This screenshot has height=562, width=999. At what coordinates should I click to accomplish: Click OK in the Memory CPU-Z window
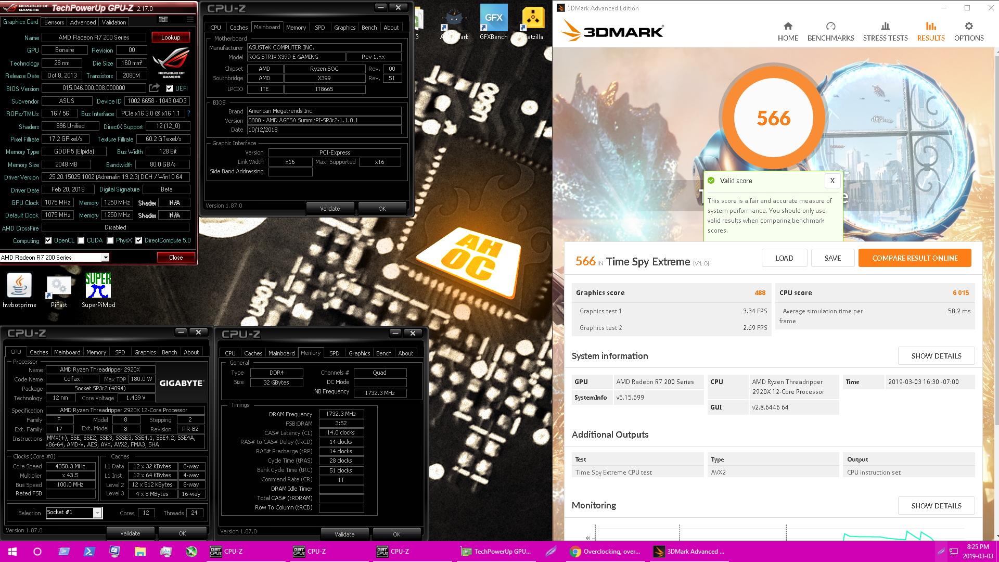point(396,534)
